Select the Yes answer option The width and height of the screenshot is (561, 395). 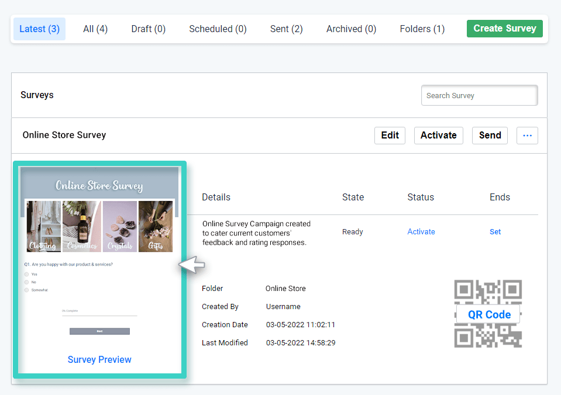26,275
